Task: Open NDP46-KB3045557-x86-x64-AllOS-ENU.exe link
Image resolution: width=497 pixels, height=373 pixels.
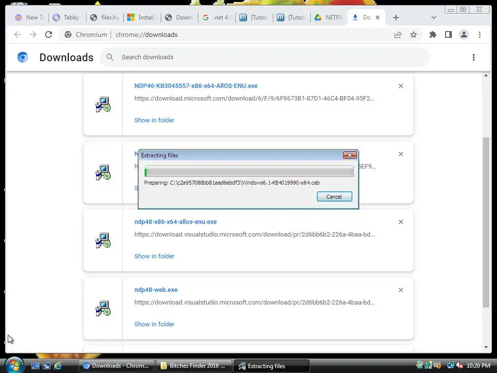Action: coord(196,86)
